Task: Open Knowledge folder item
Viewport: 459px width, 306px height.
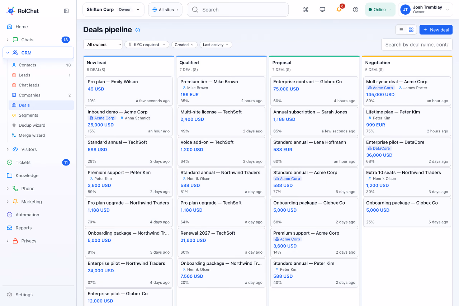Action: 38,175
